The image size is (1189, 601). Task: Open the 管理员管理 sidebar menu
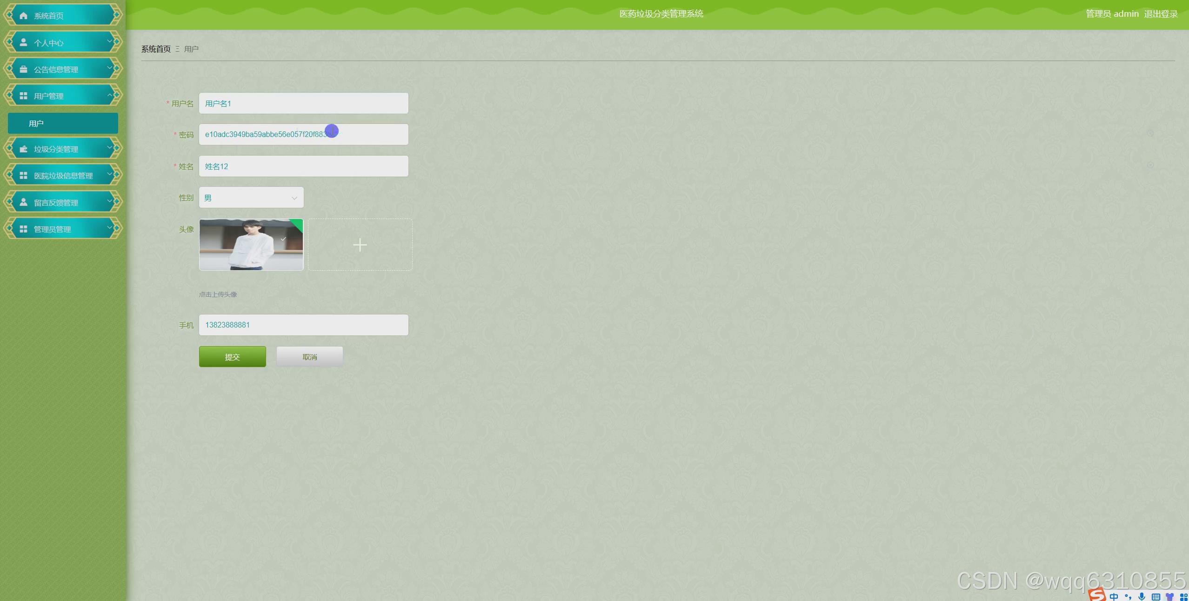click(63, 229)
